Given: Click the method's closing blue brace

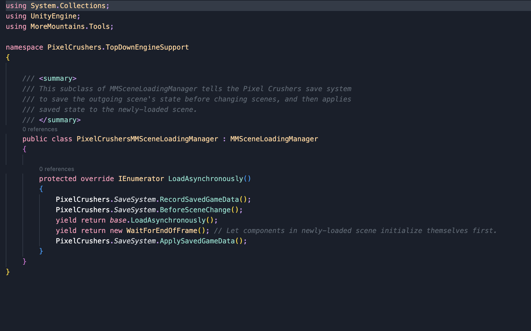Looking at the screenshot, I should [41, 251].
